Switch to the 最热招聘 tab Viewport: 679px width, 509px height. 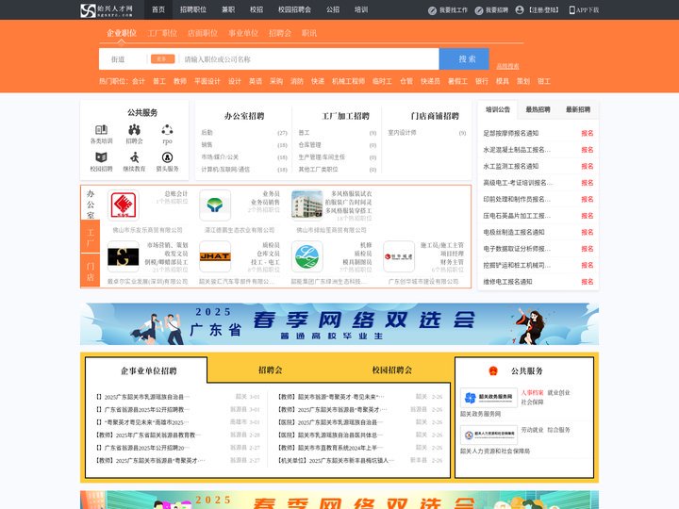(538, 109)
